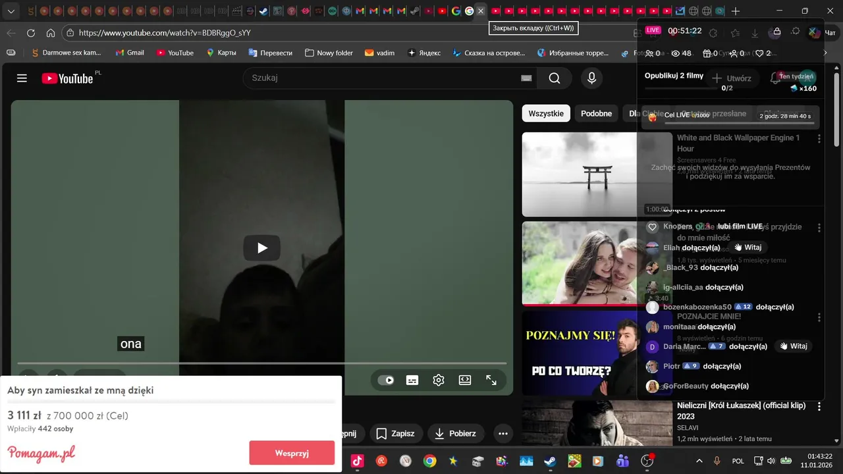The image size is (843, 474).
Task: Click Wesprzyj on the Pomagam.pl popup
Action: point(292,453)
